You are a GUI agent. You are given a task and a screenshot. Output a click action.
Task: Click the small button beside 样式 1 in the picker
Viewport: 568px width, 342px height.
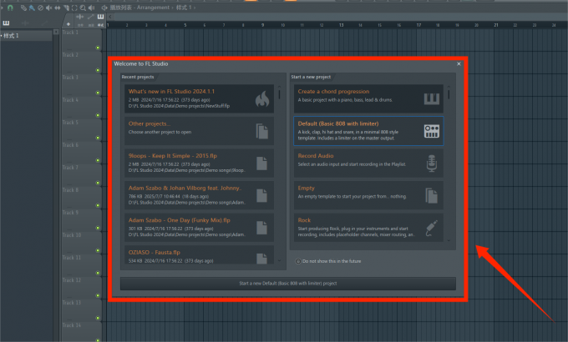point(56,32)
